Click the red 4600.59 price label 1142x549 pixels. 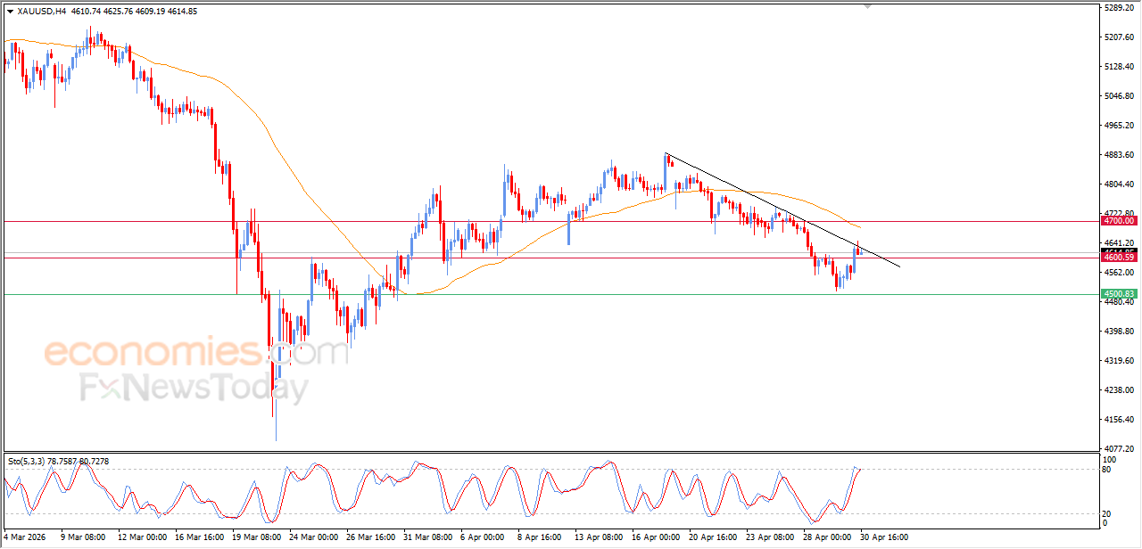click(1118, 258)
